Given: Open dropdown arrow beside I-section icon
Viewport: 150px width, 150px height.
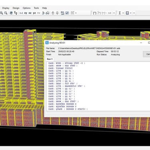Looking at the screenshot, I should 123,13.
